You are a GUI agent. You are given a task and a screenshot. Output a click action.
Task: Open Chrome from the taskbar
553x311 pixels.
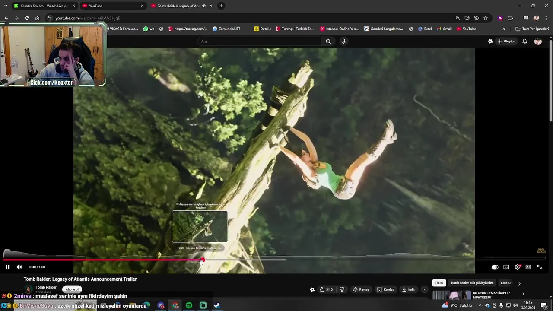(x=175, y=305)
